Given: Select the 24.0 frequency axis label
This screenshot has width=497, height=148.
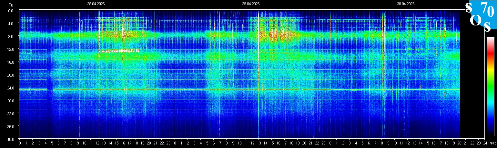Looking at the screenshot, I should 10,88.
